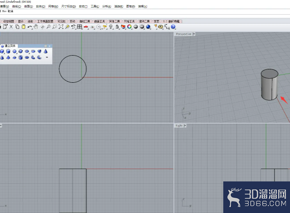The image size is (290, 213).
Task: Click the Right viewport title label
Action: [179, 126]
